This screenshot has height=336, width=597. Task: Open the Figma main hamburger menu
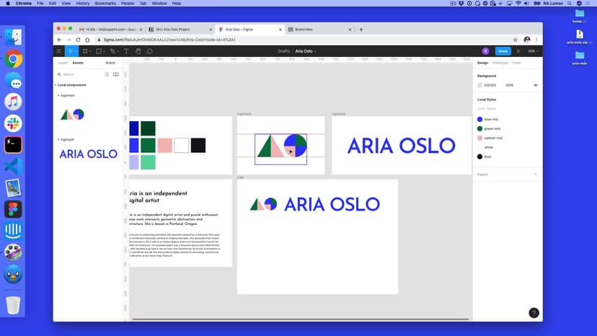tap(59, 51)
